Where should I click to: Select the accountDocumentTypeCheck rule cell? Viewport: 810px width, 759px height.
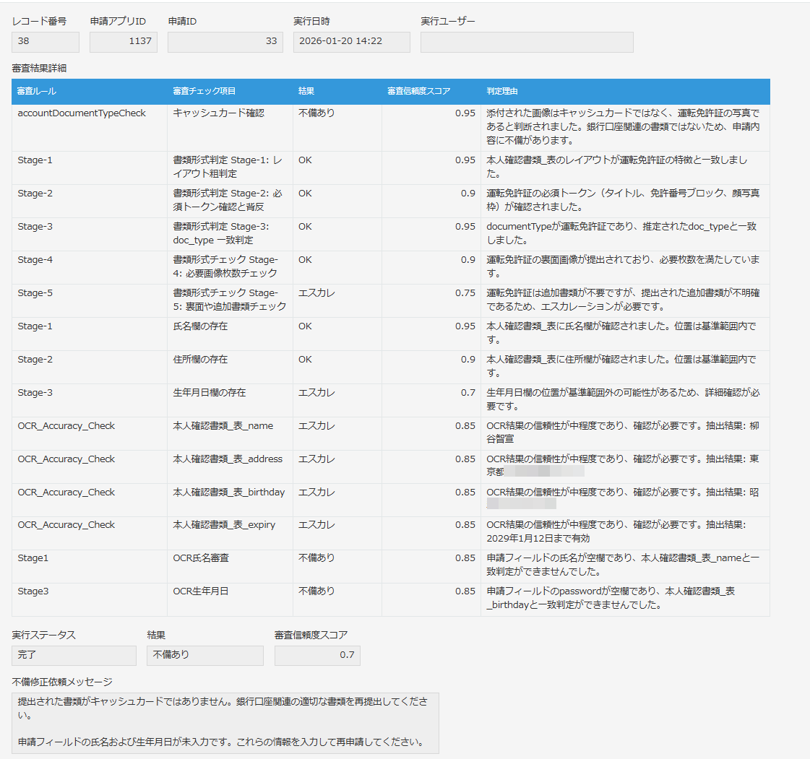pyautogui.click(x=90, y=128)
